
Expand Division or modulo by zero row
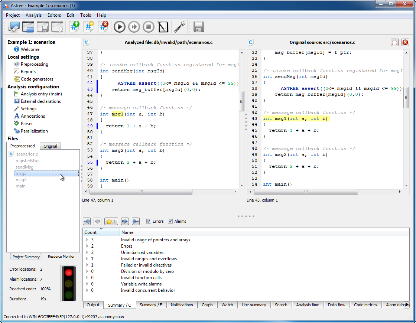tap(87, 271)
